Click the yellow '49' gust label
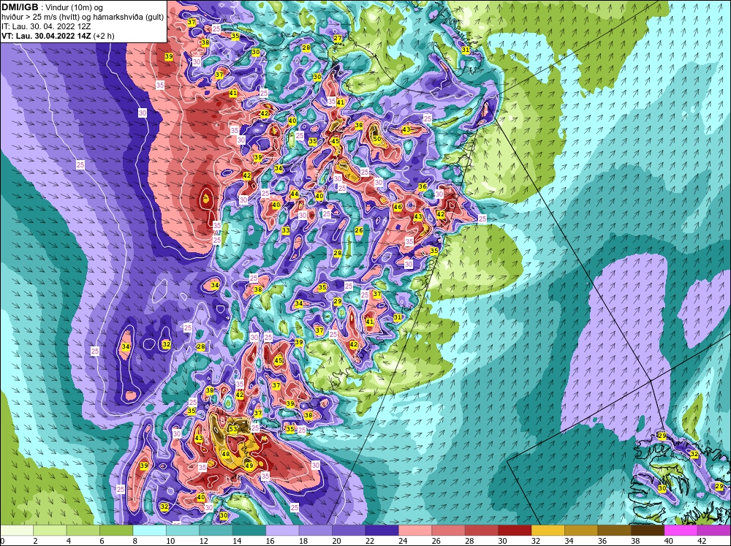Screen dimensions: 731x546 [x=249, y=466]
